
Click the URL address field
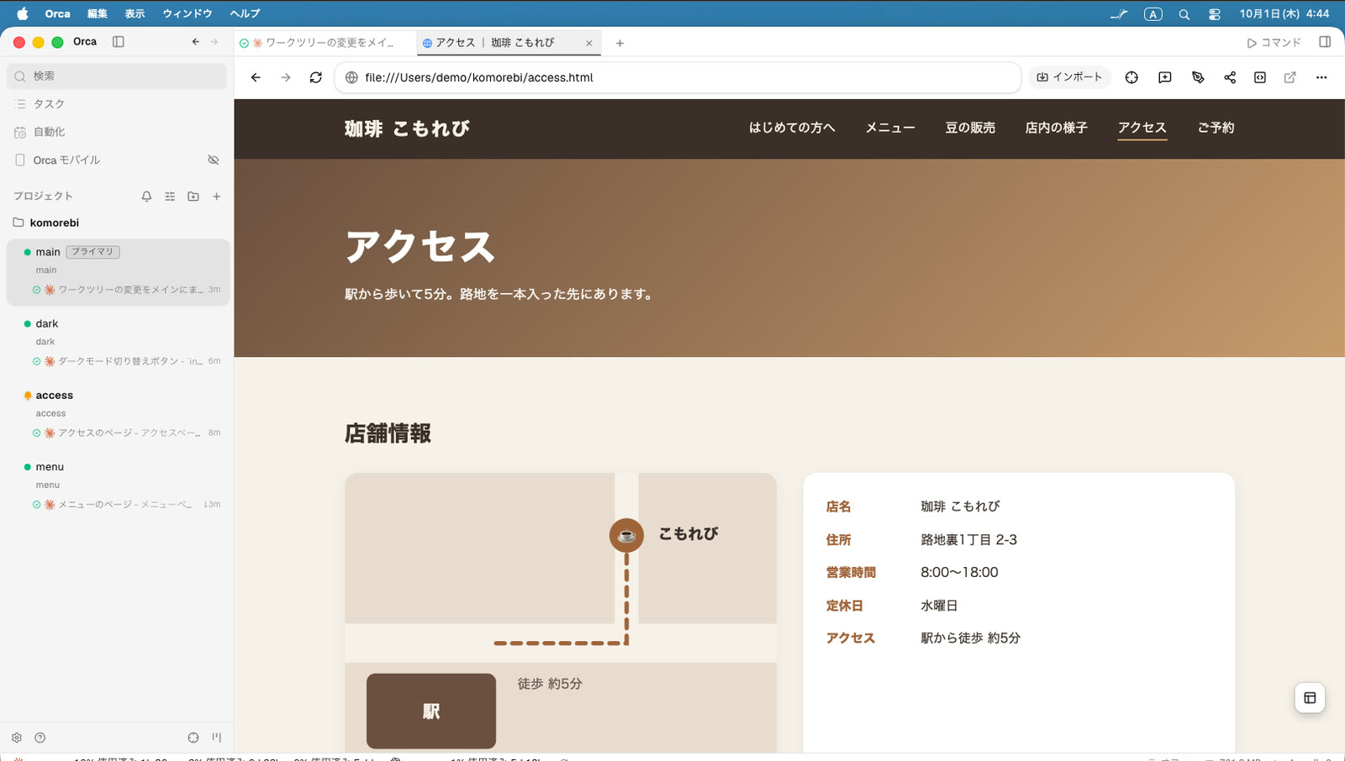678,77
